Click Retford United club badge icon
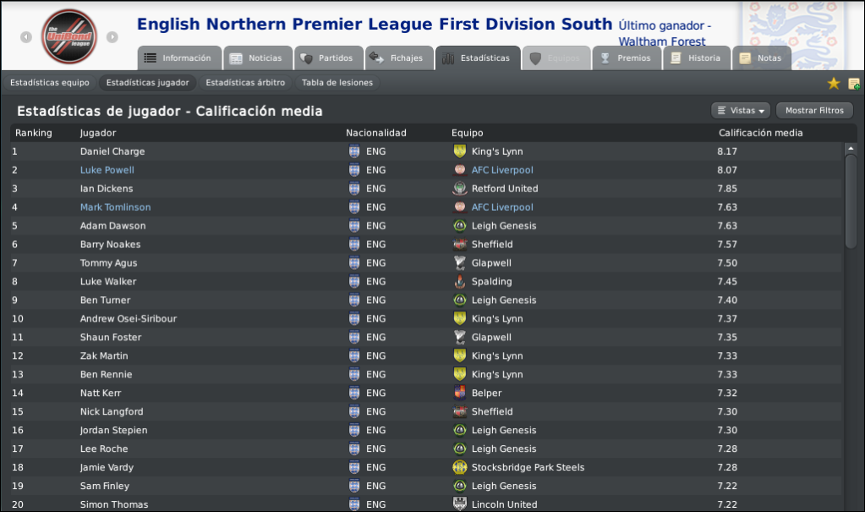This screenshot has height=512, width=865. 459,189
